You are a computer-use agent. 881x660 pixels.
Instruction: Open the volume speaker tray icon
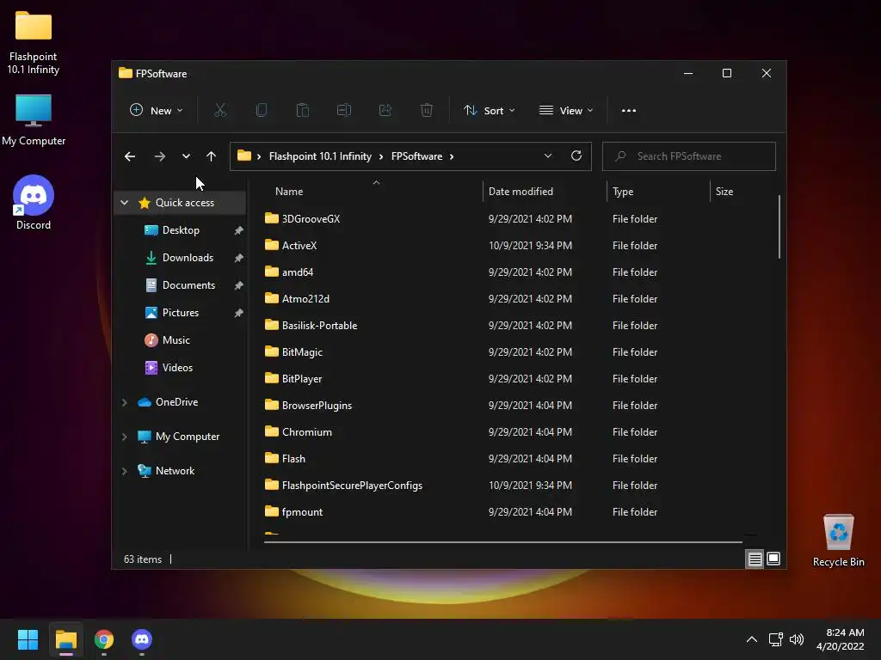(x=797, y=639)
